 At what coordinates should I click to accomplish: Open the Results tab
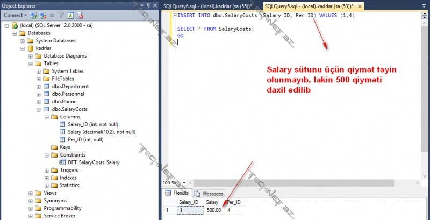(177, 193)
